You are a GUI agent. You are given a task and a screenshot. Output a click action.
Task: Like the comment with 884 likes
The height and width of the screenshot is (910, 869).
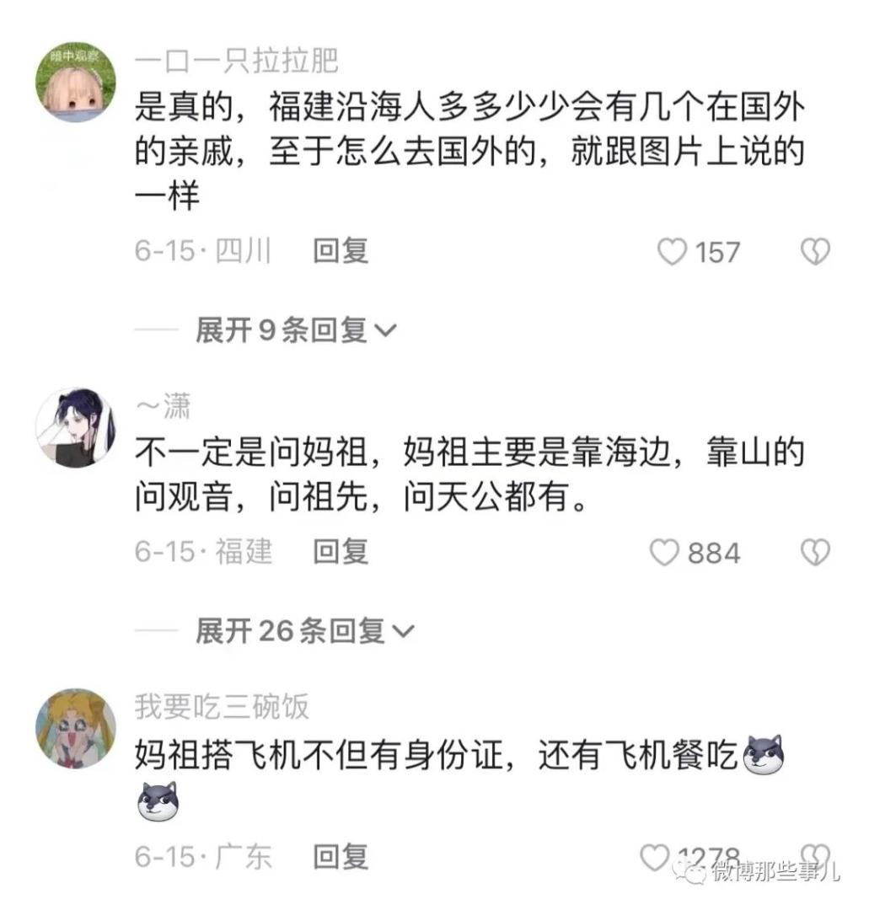(x=664, y=552)
